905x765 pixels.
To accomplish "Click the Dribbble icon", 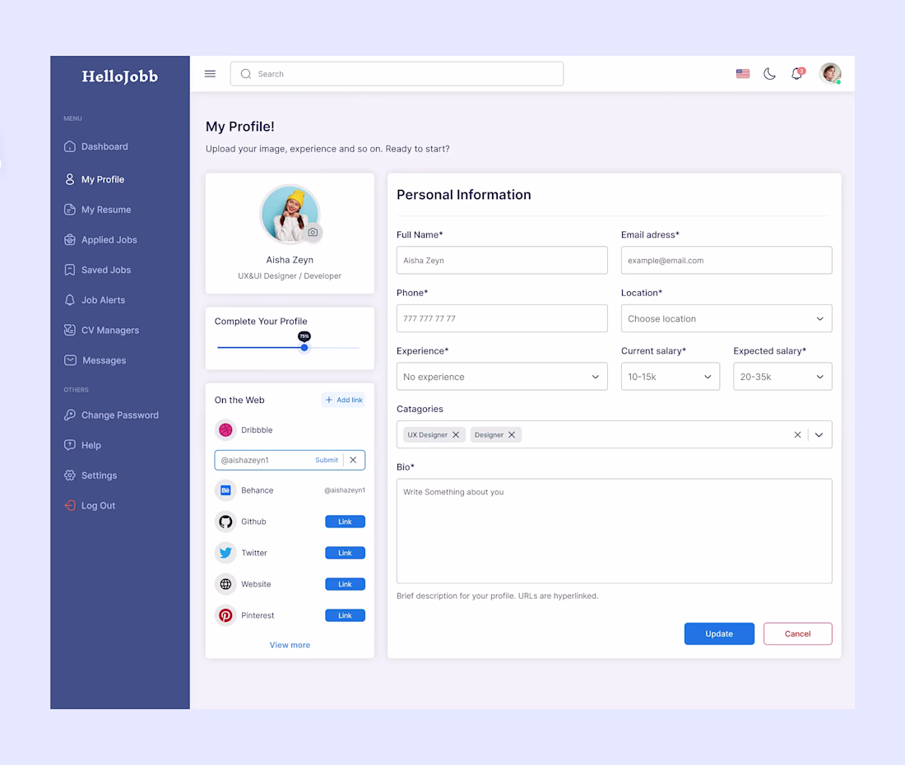I will click(225, 430).
